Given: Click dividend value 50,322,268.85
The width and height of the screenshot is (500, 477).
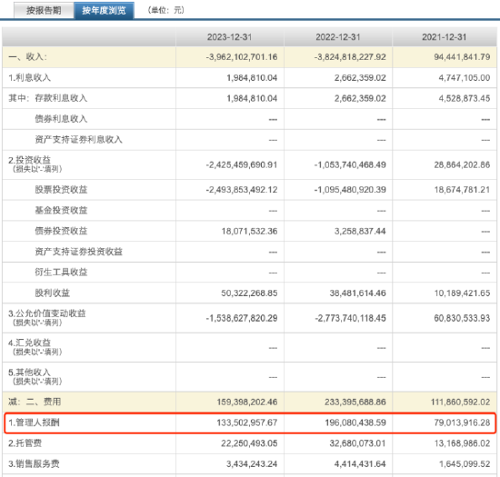Looking at the screenshot, I should pos(249,293).
